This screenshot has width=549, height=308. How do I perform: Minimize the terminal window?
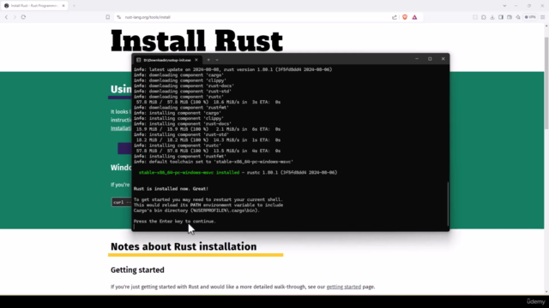click(417, 59)
